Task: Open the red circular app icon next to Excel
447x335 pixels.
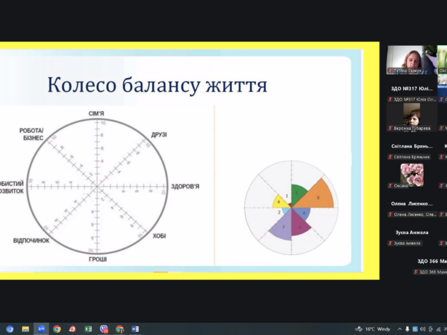Action: 73,329
